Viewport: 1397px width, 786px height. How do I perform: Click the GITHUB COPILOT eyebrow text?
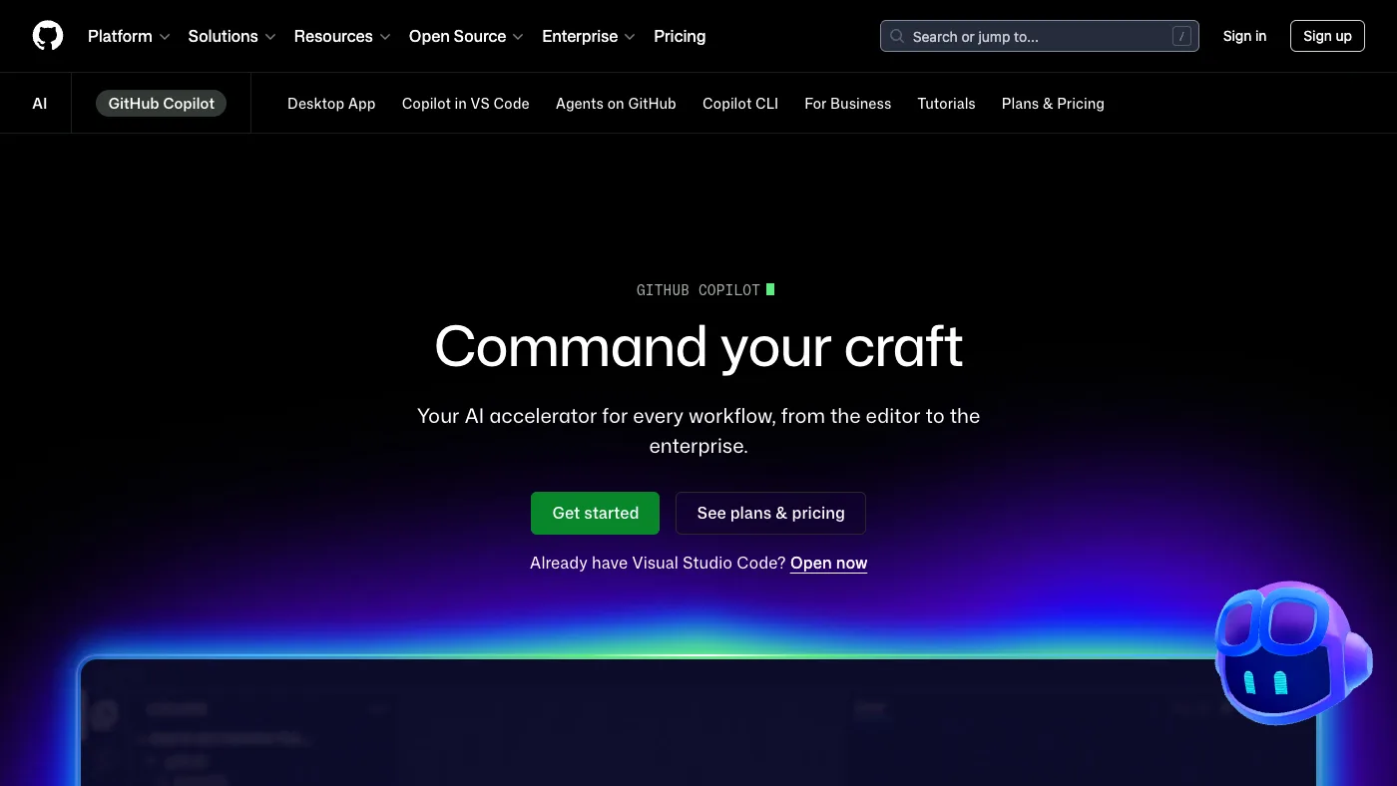coord(698,290)
